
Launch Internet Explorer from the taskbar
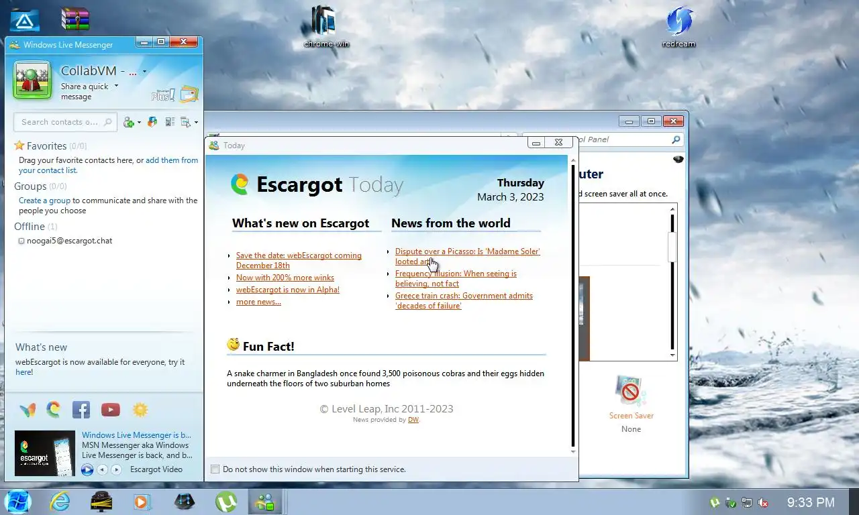(60, 502)
